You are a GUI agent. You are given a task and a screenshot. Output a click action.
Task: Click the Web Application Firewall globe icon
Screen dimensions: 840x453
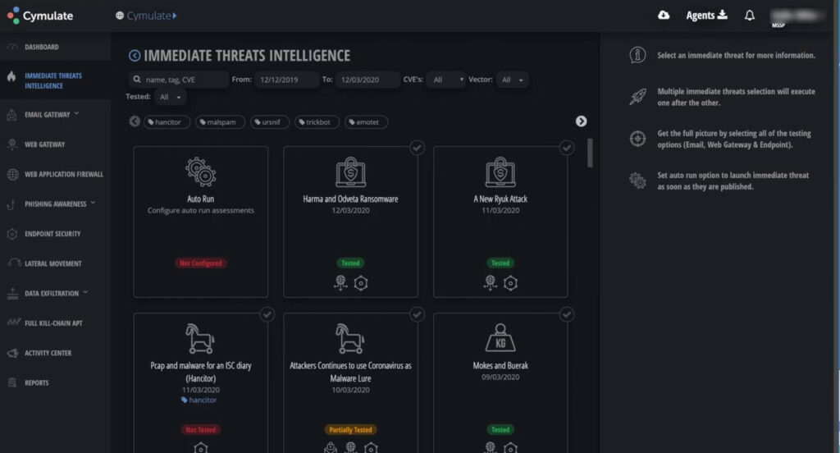point(12,174)
